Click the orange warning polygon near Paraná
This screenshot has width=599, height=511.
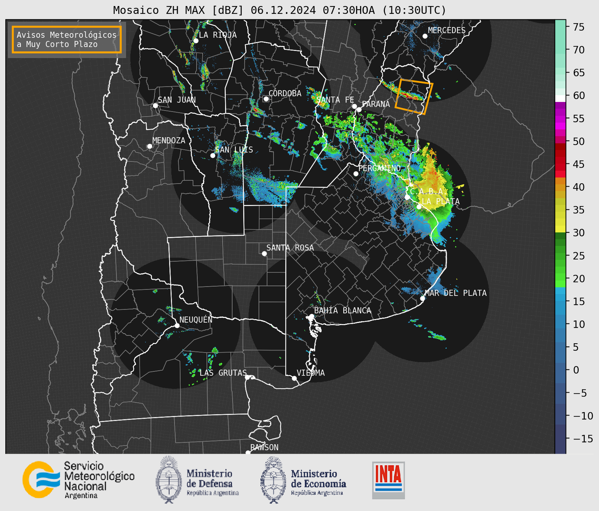click(x=414, y=97)
